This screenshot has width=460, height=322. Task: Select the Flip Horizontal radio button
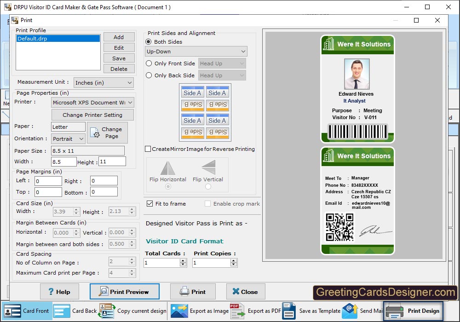[x=168, y=186]
